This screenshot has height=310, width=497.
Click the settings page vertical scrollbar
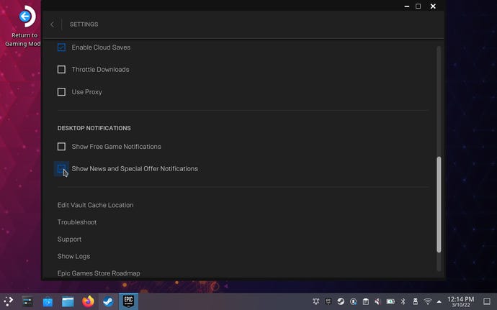pos(439,205)
